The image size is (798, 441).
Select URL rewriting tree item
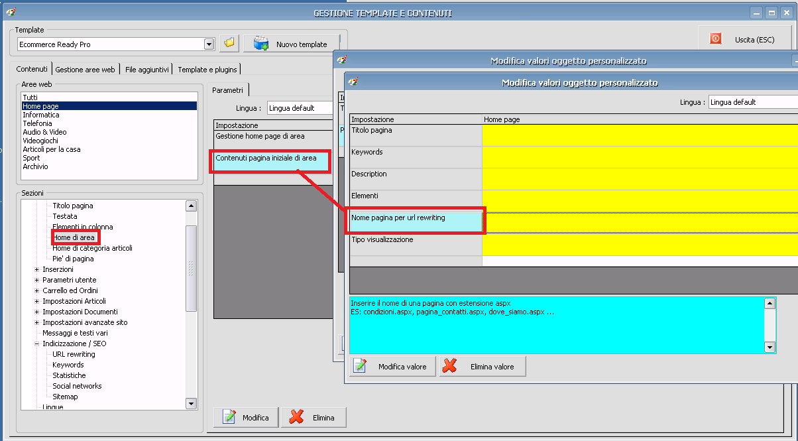(74, 354)
